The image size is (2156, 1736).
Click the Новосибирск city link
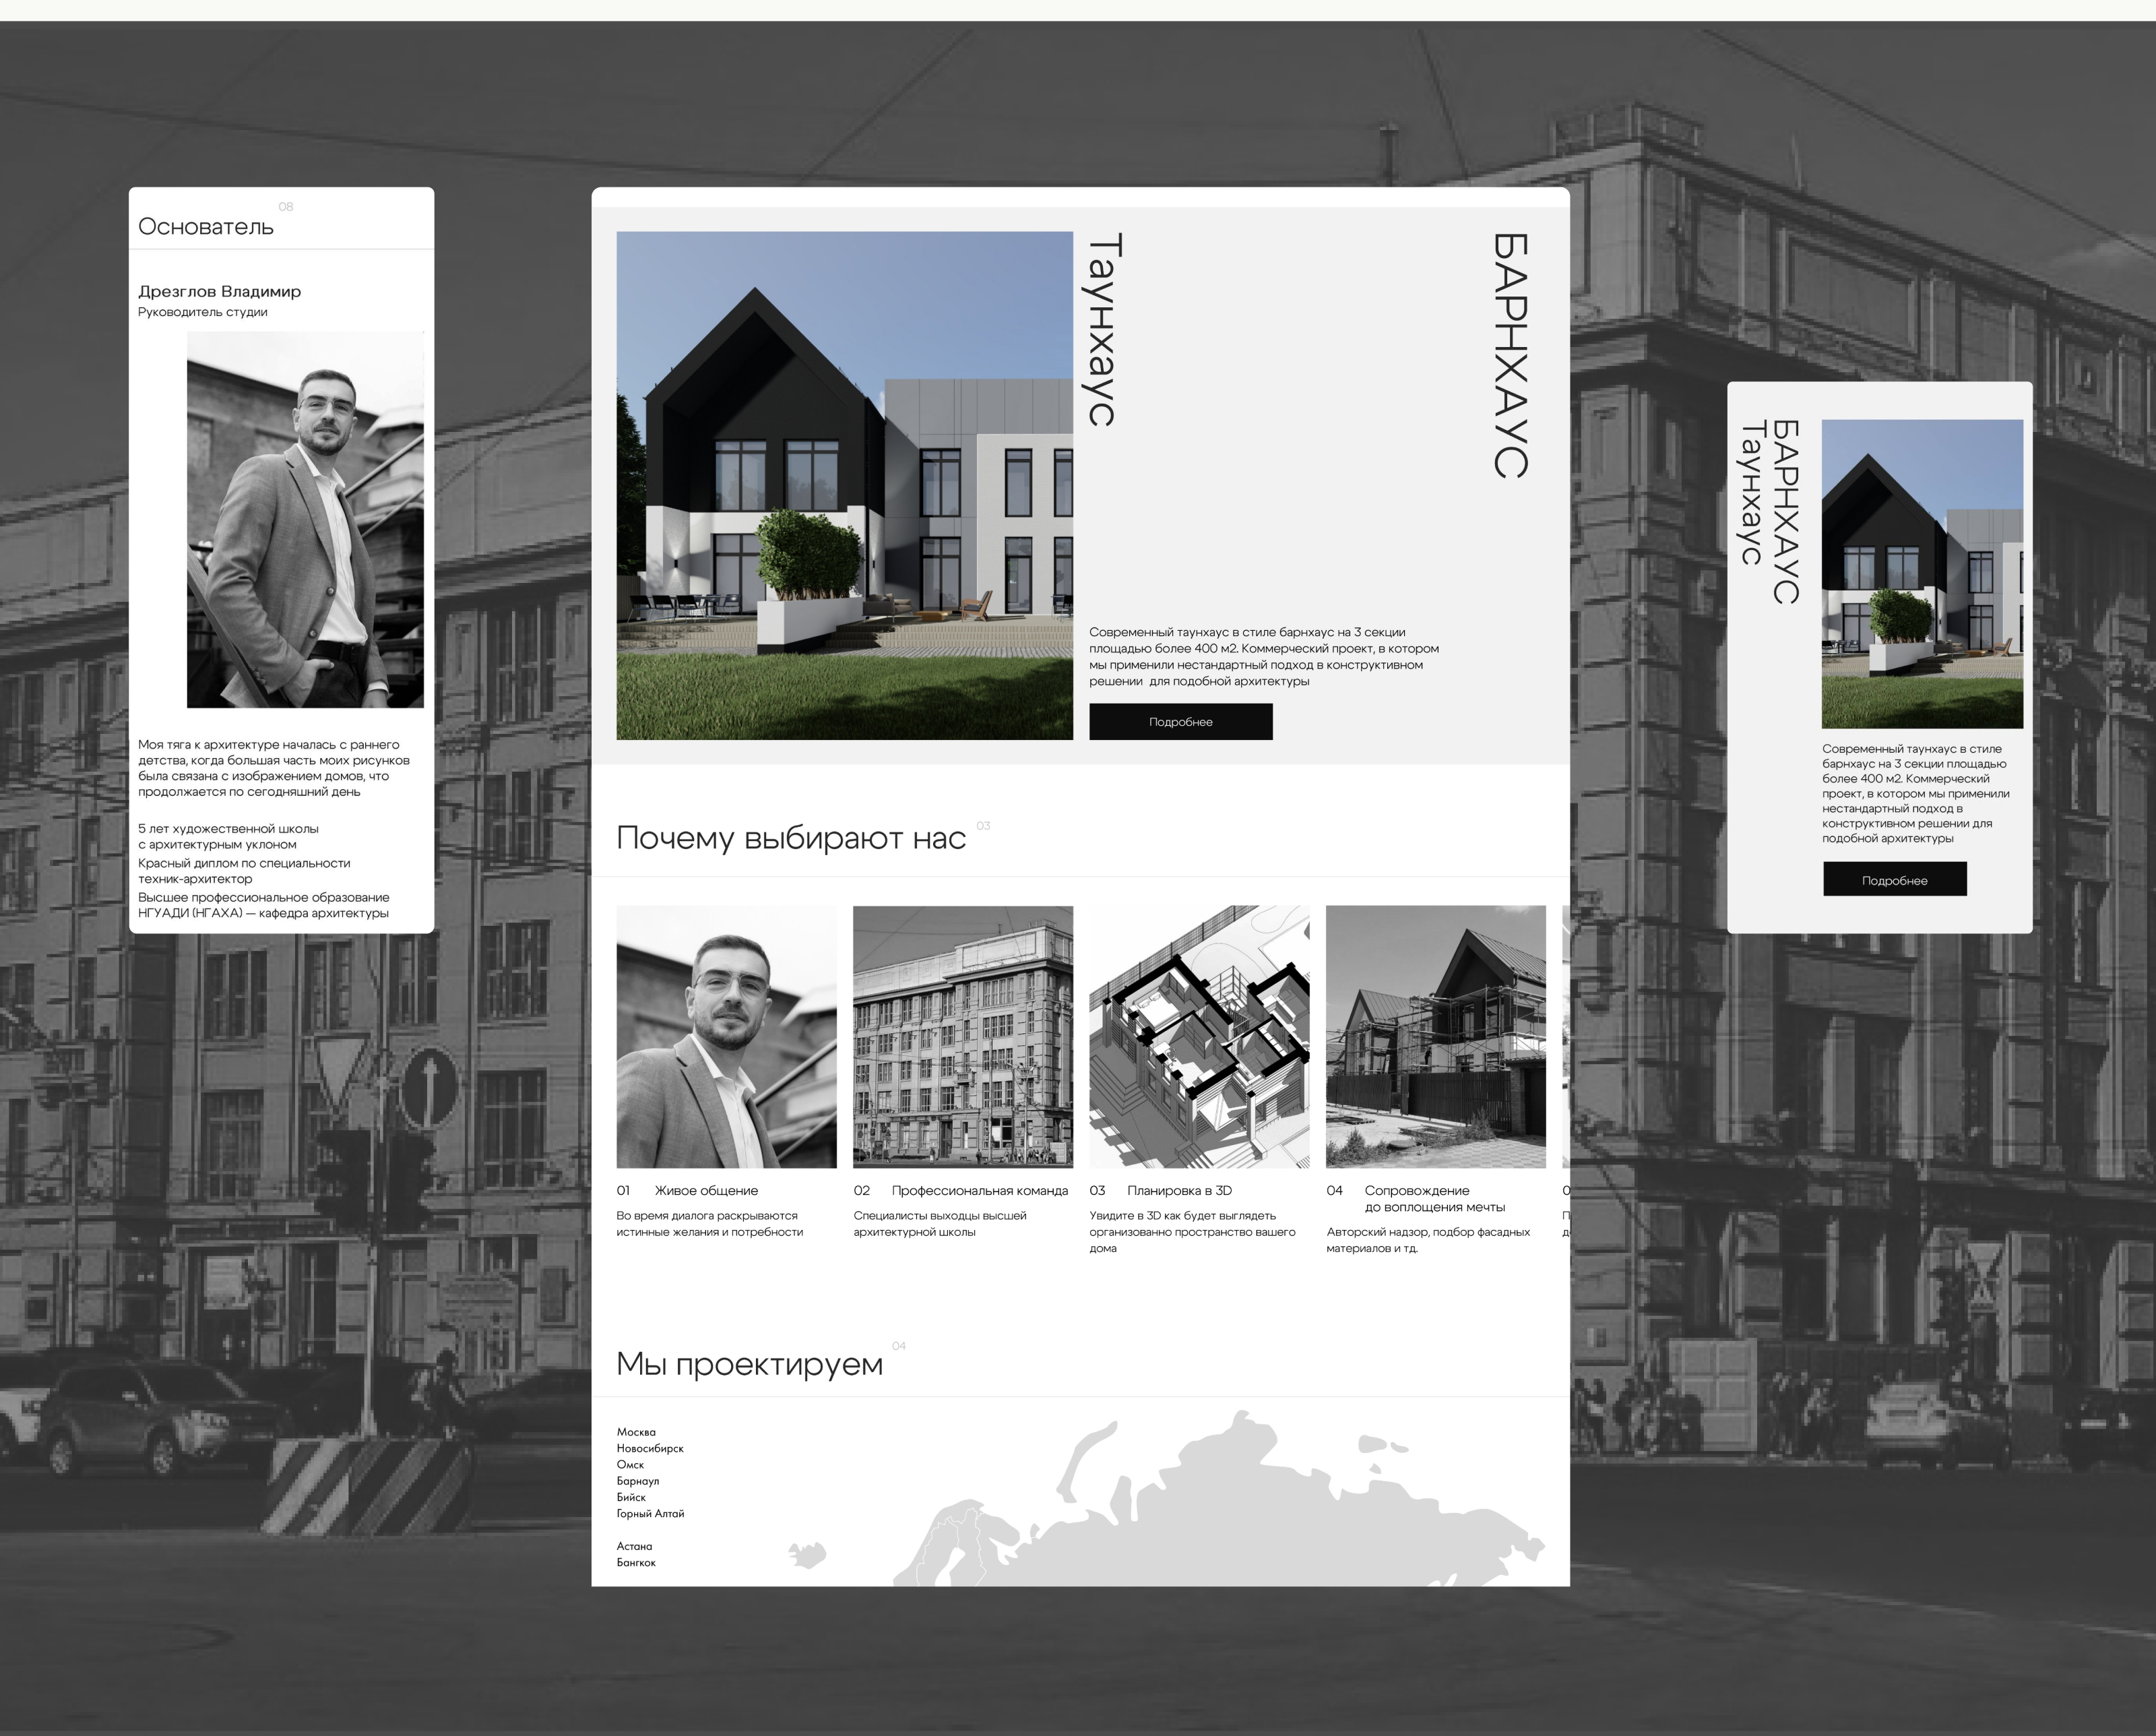(650, 1448)
